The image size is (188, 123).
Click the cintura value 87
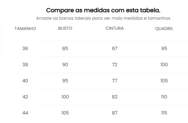click(x=115, y=113)
